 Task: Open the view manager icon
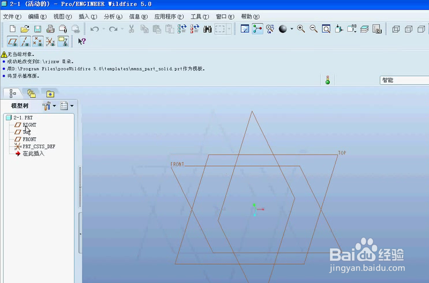point(376,29)
